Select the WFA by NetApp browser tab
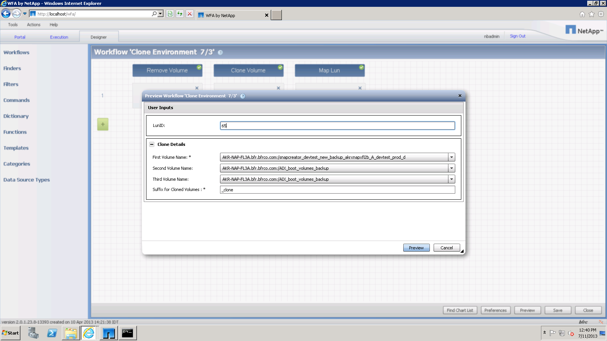 tap(233, 15)
